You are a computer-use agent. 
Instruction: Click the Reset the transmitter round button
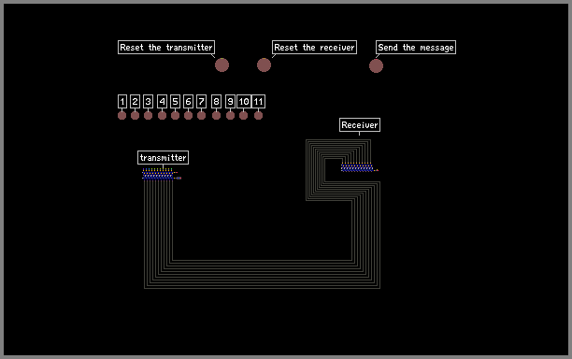[222, 65]
